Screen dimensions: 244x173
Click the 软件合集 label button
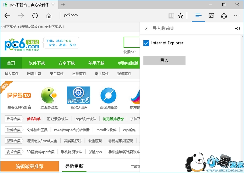(x=14, y=130)
